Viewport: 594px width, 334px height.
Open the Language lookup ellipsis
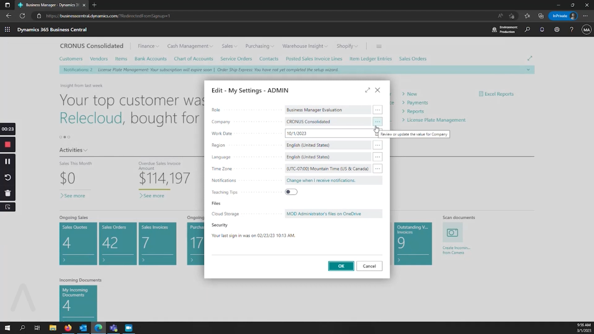pos(377,157)
